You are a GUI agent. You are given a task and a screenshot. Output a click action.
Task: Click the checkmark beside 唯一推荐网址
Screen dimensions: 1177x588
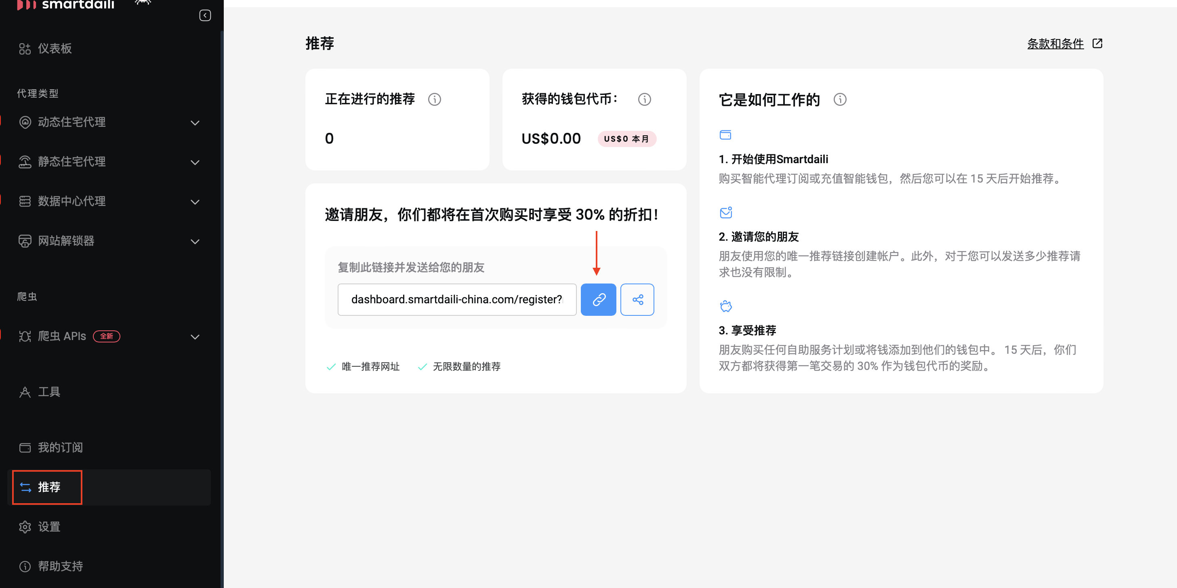click(x=331, y=366)
